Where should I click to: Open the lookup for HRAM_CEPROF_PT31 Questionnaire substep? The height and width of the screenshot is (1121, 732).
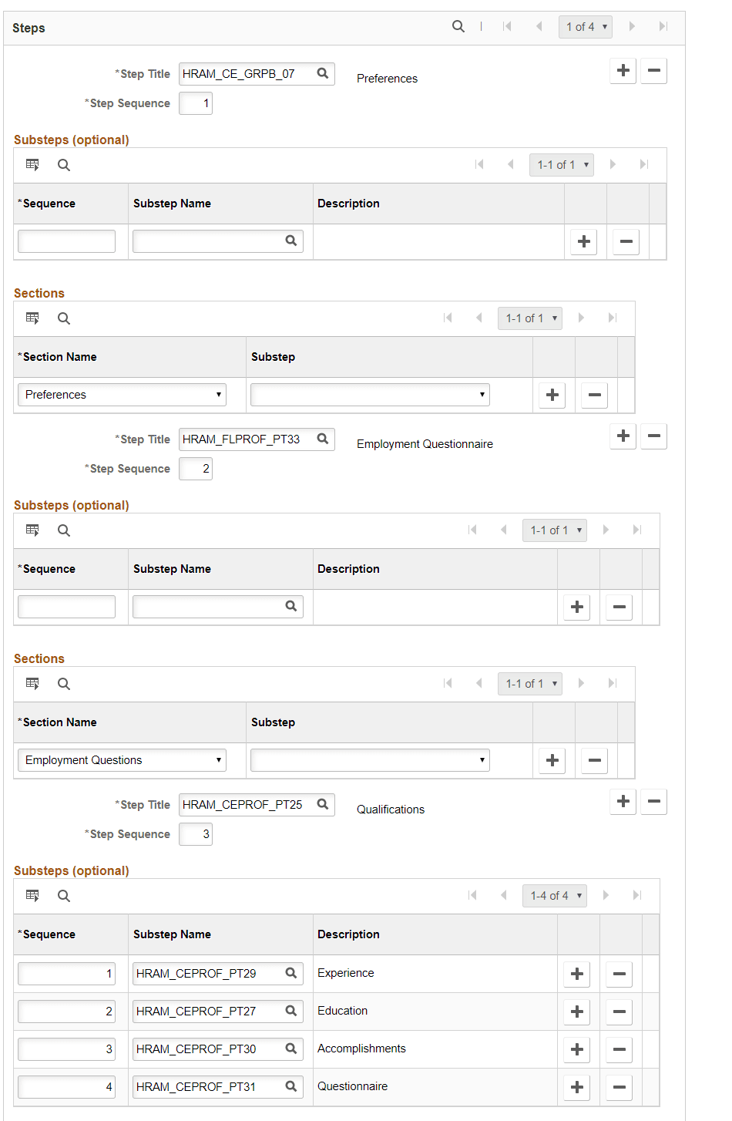coord(291,1086)
